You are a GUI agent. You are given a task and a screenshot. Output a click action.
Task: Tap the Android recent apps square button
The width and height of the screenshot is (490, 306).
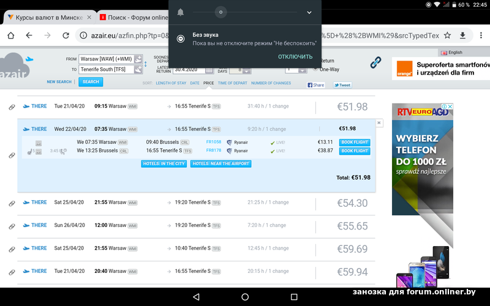click(x=294, y=297)
